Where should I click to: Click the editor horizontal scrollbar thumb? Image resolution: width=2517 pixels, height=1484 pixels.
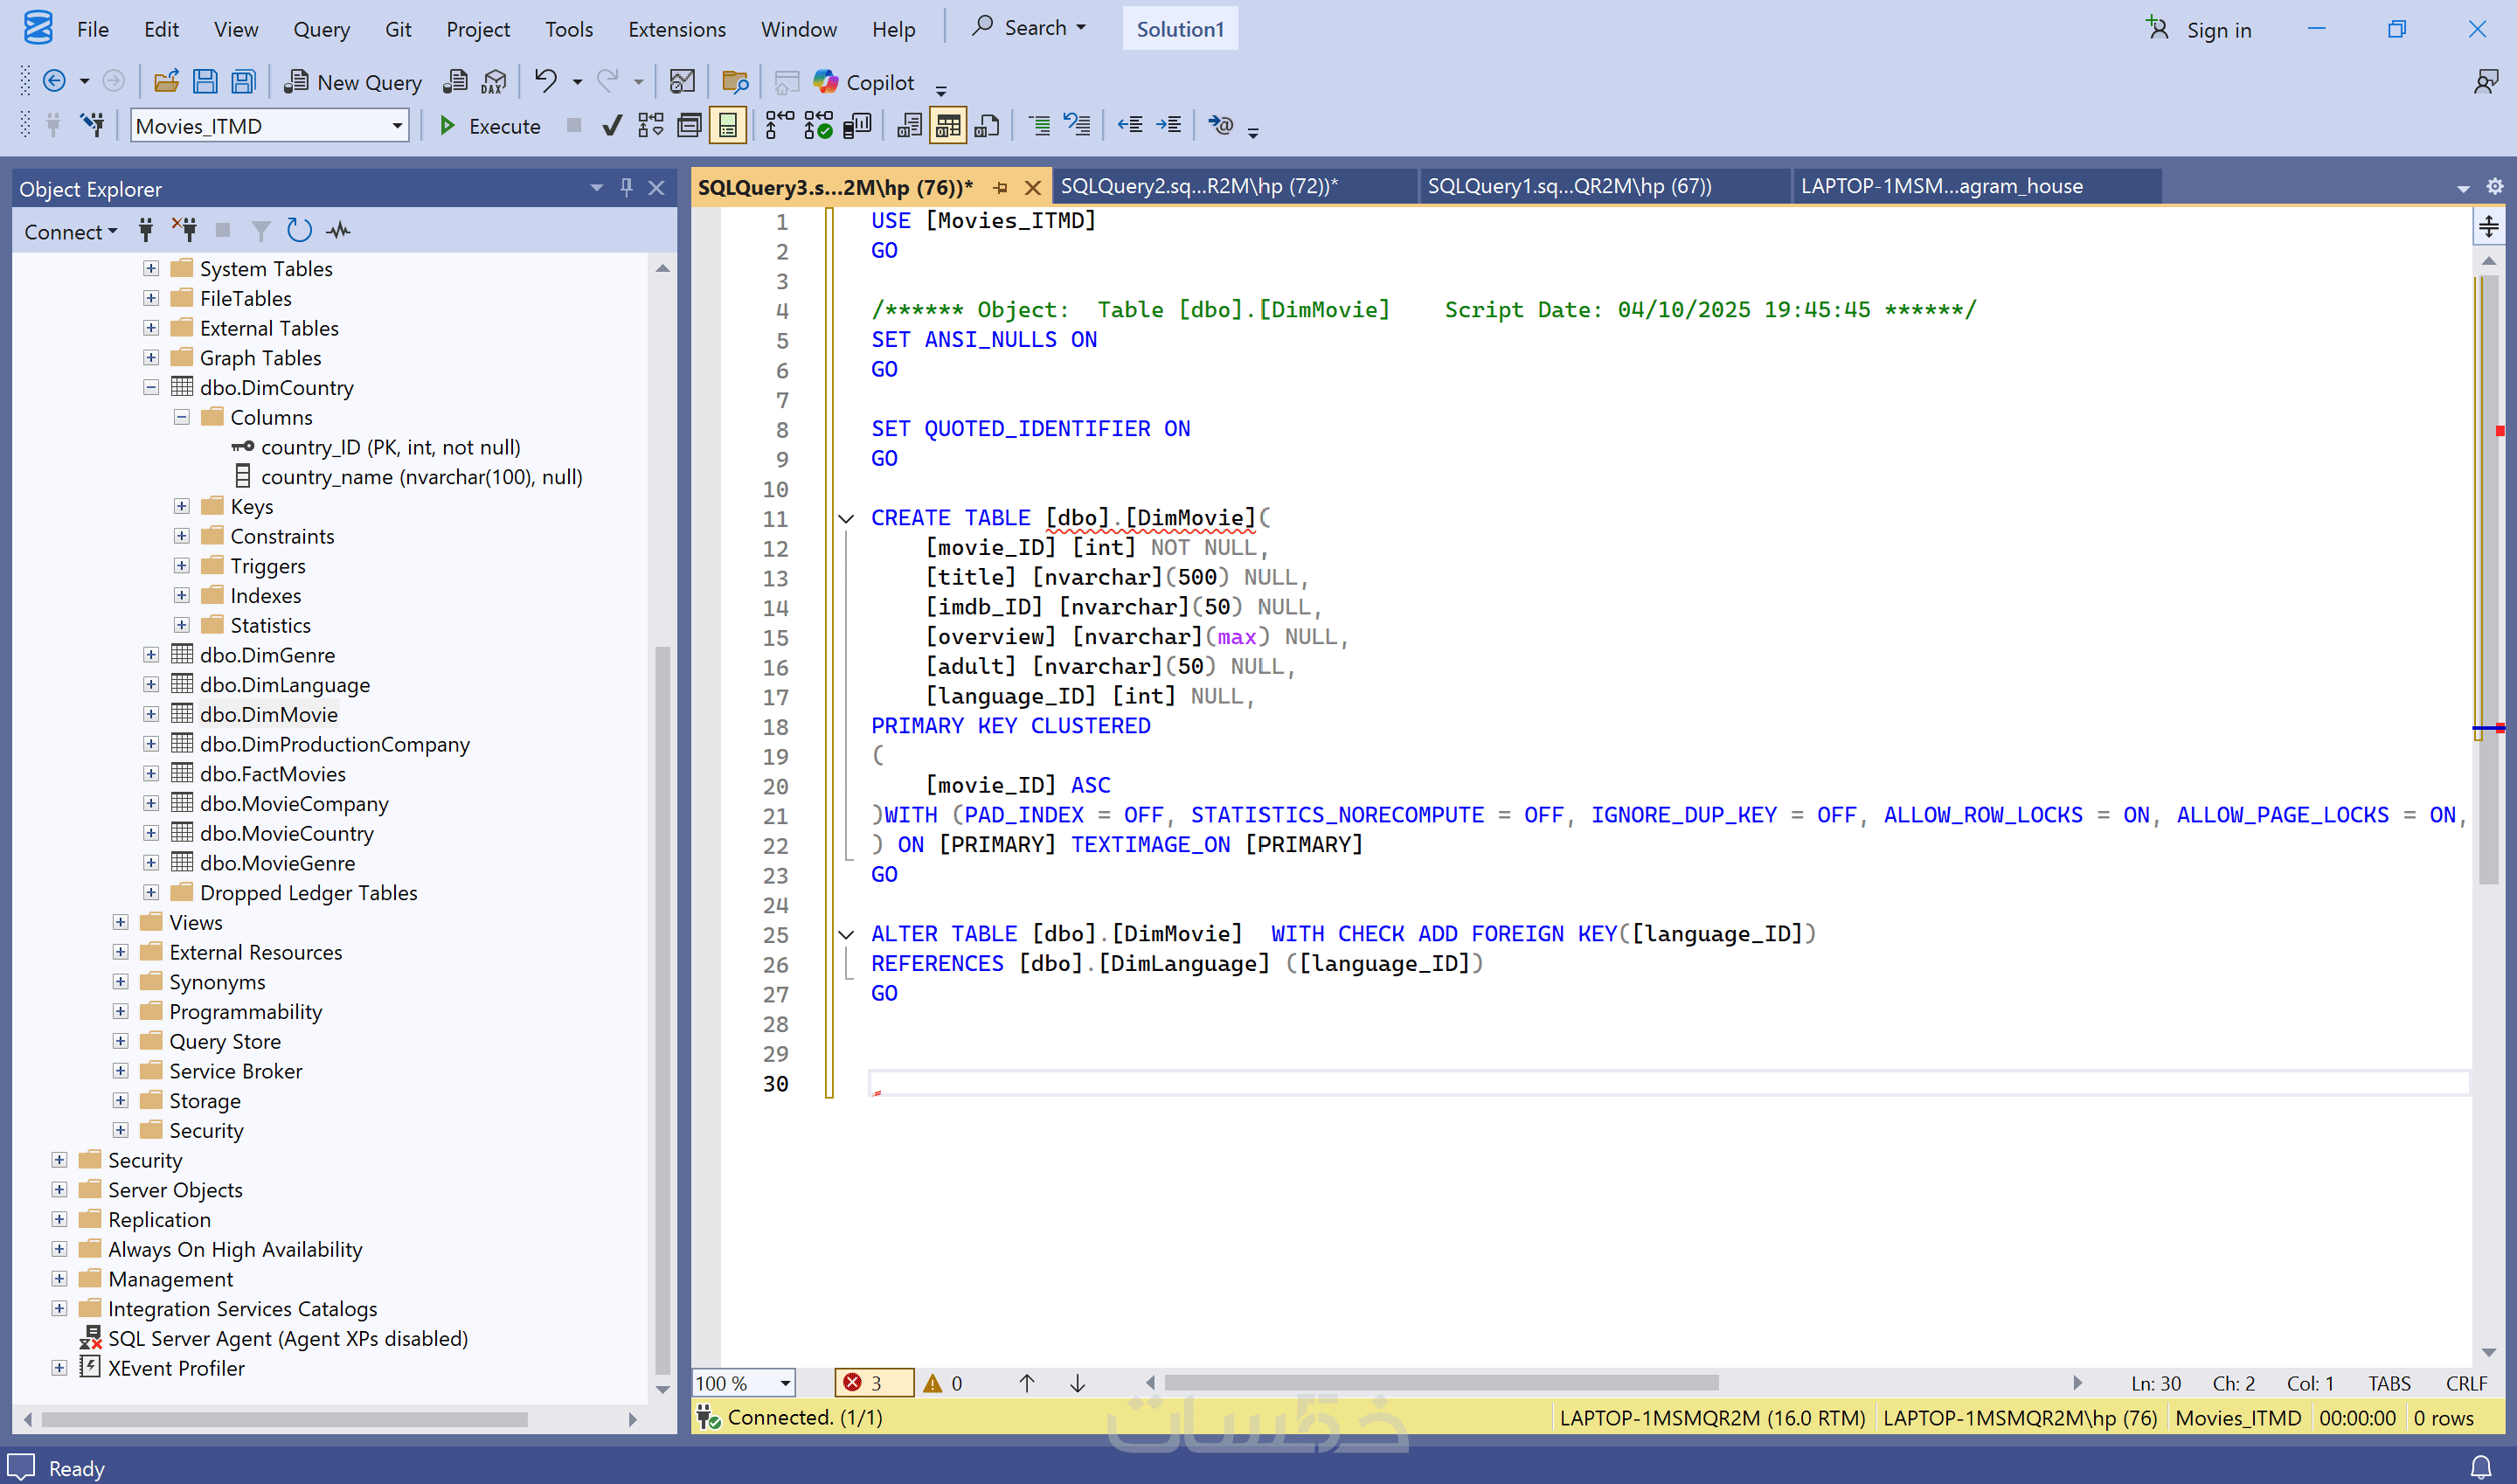click(x=1441, y=1383)
